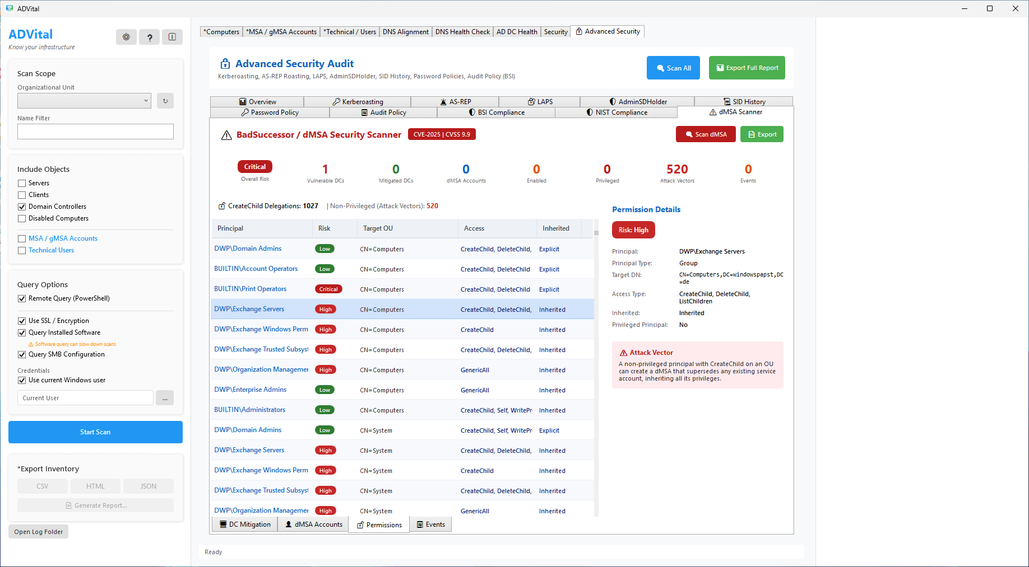The height and width of the screenshot is (567, 1029).
Task: Export dMSA scanner results with green Export
Action: [x=762, y=134]
